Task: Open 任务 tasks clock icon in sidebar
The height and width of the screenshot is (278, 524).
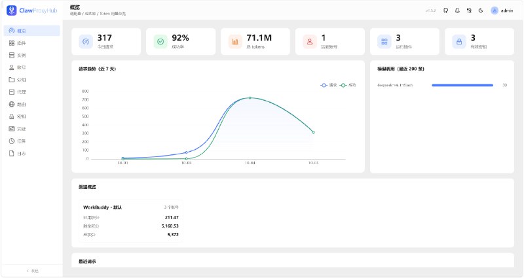Action: click(12, 141)
